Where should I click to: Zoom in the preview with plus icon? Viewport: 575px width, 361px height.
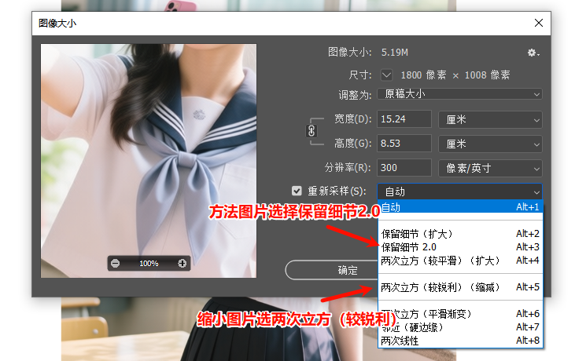pyautogui.click(x=182, y=264)
